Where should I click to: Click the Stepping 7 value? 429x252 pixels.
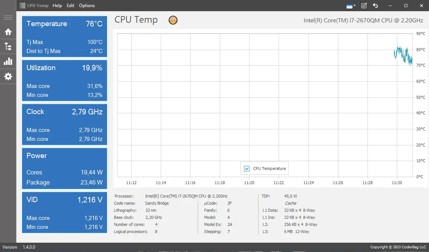228,232
